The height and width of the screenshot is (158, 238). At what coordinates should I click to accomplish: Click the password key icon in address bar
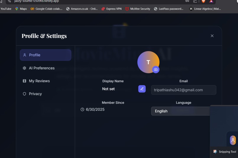coord(187,1)
